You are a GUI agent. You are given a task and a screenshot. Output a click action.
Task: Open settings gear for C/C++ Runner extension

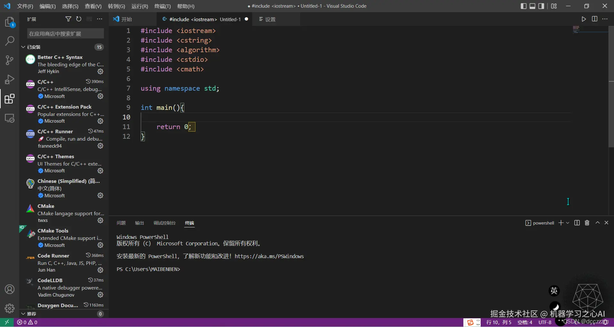coord(100,146)
